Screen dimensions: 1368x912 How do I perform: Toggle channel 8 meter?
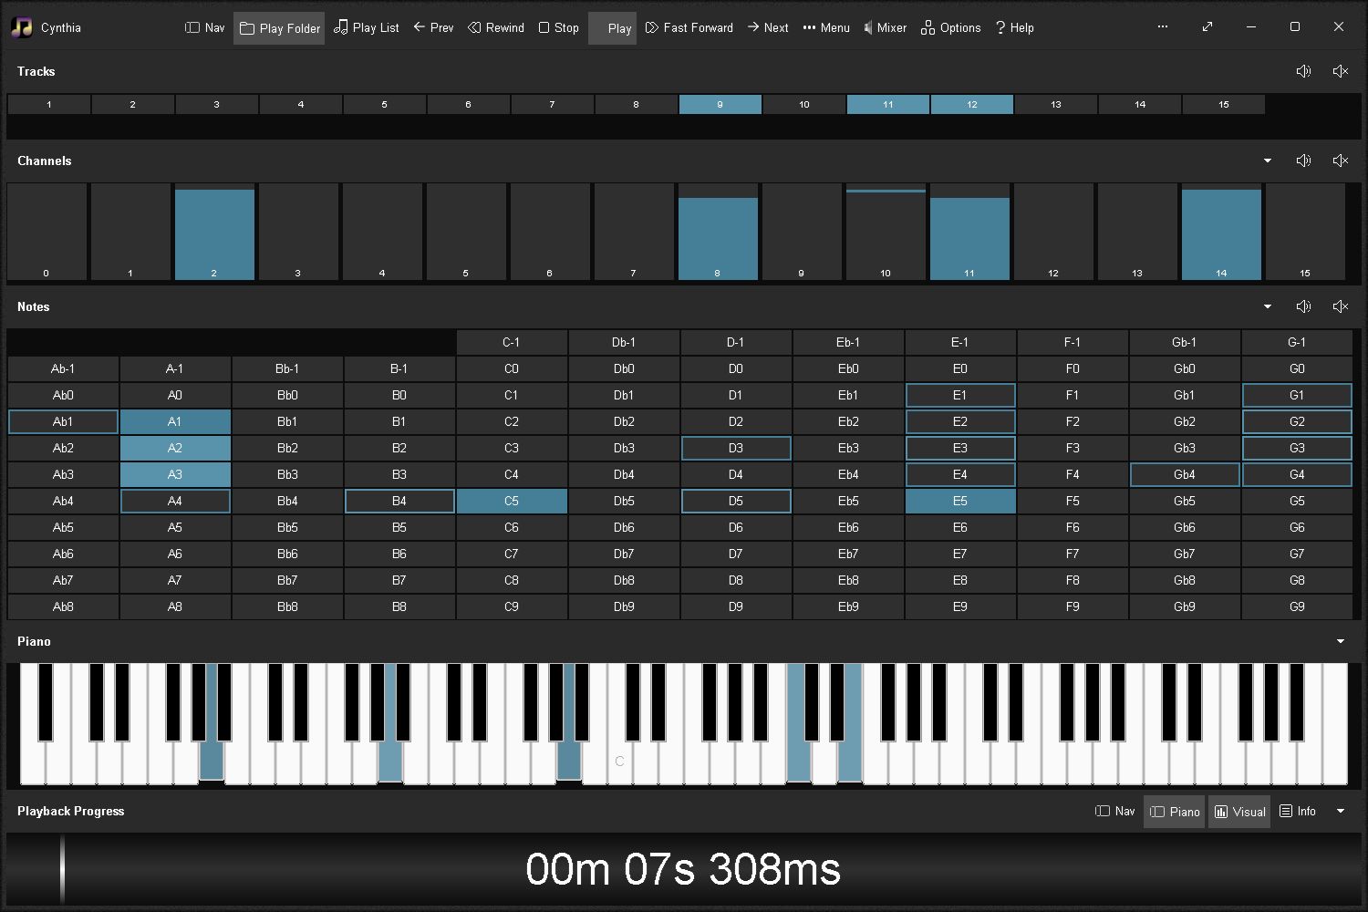coord(718,232)
